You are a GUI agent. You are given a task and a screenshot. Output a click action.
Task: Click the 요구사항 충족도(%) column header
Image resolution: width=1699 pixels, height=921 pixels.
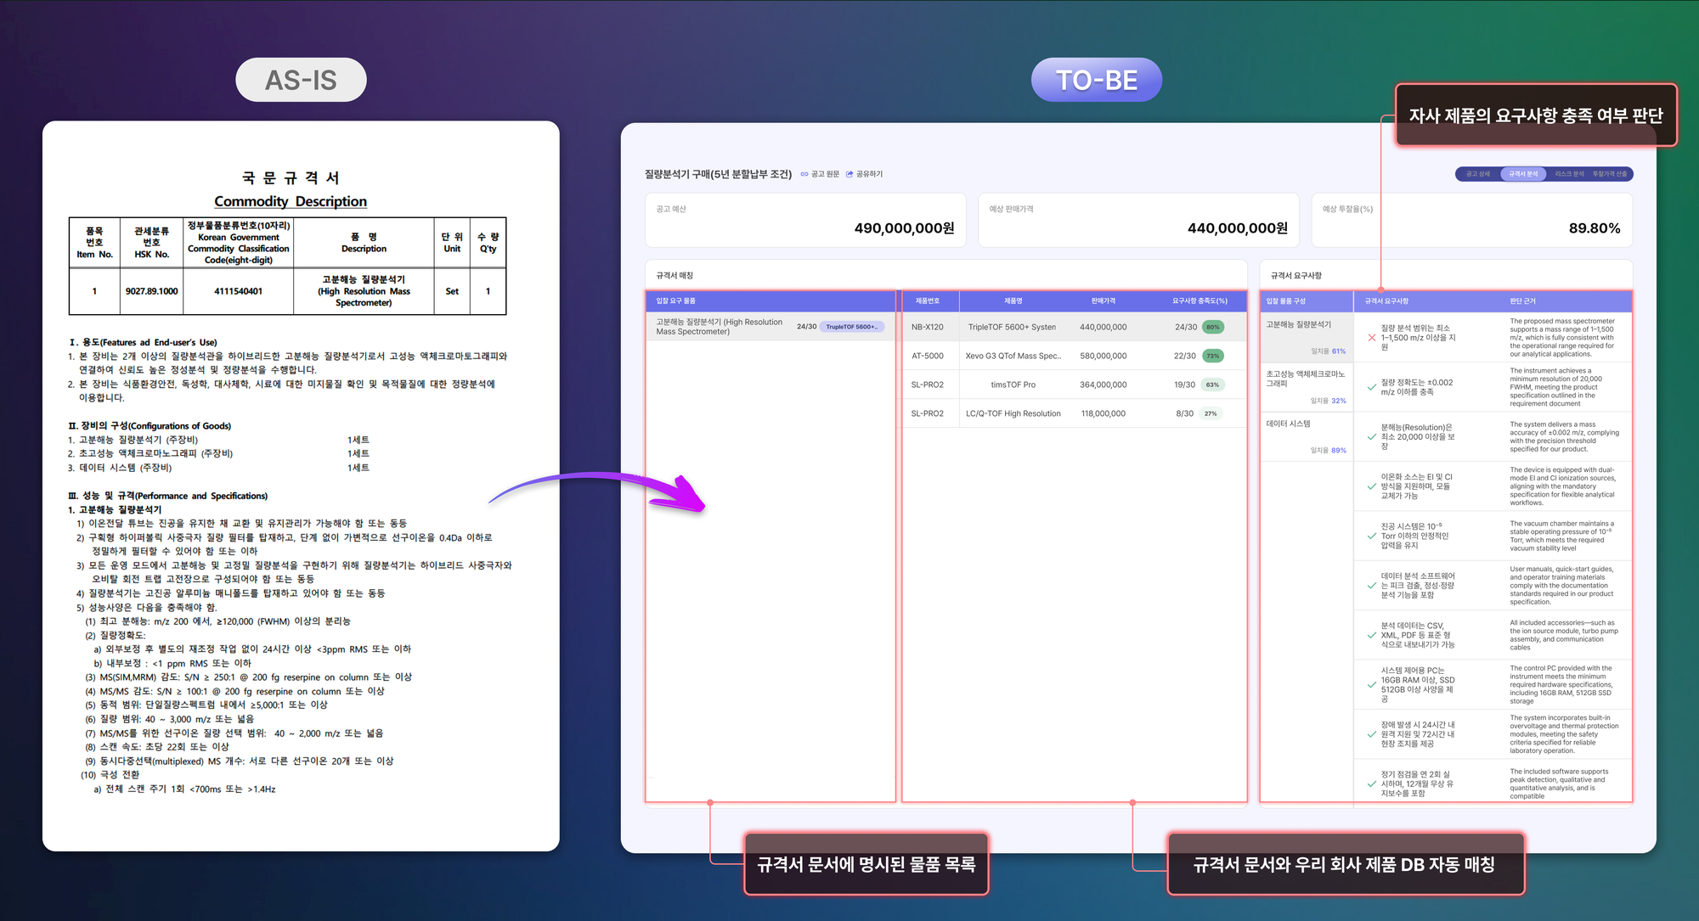pyautogui.click(x=1199, y=300)
